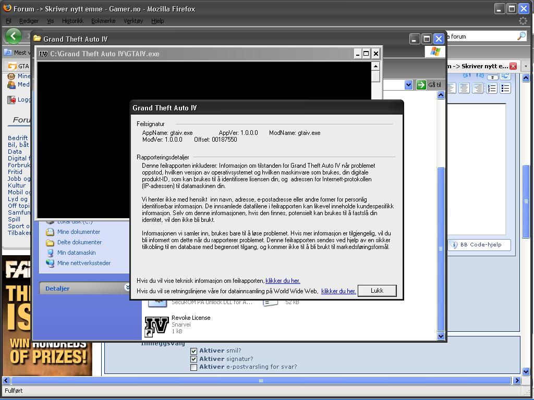The width and height of the screenshot is (534, 400).
Task: Insert bulleted list in forum editor
Action: click(x=505, y=89)
